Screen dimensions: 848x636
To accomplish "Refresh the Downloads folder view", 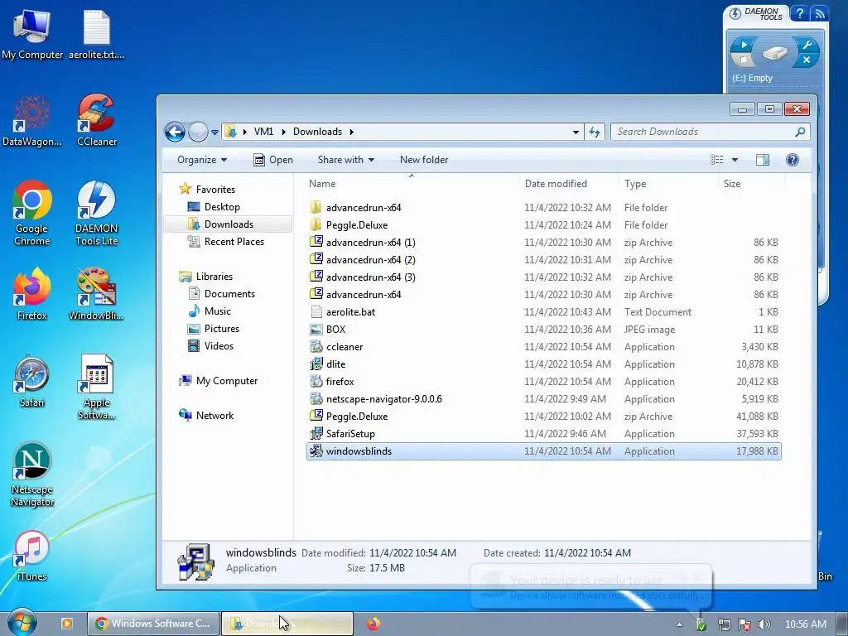I will point(595,132).
